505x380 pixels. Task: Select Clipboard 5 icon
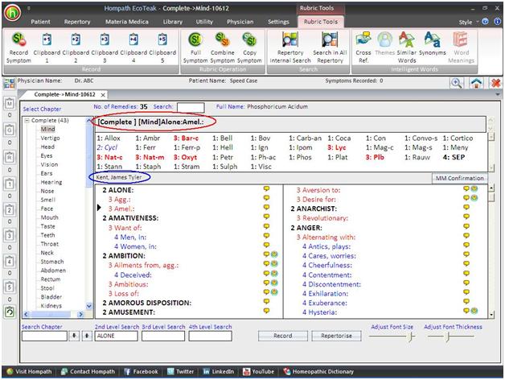(x=162, y=39)
